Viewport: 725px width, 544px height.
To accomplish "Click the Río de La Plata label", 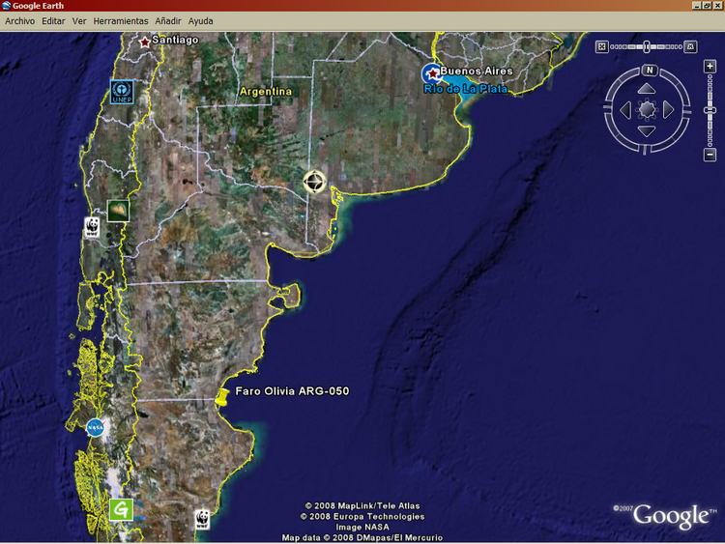I will (466, 89).
